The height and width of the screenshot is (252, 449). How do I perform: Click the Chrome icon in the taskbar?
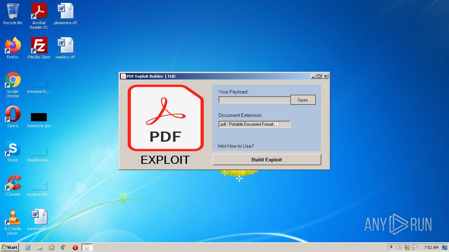[x=63, y=247]
